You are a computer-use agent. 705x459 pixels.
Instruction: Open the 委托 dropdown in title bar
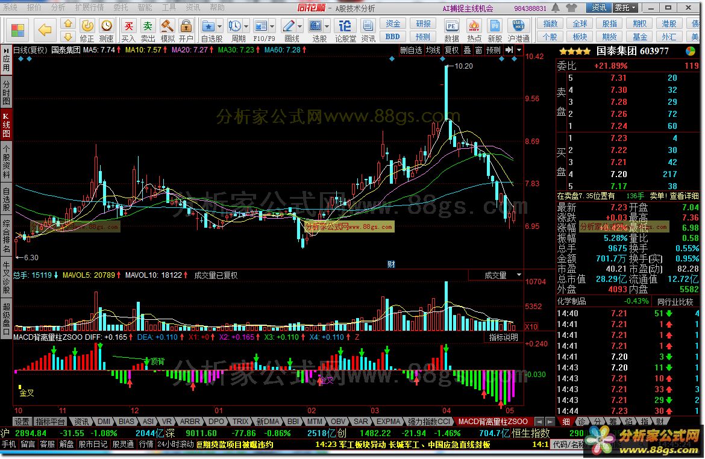tap(626, 8)
